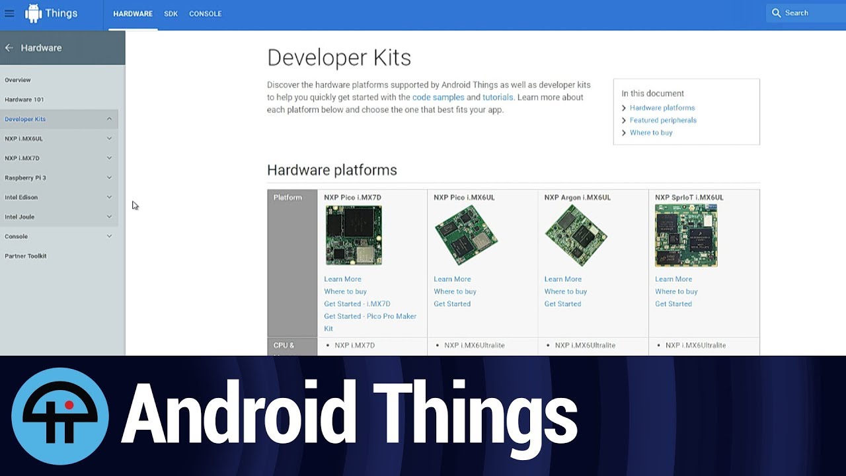Expand the NXP i.MX6UL sidebar section
Screen dimensions: 846x476
click(109, 139)
